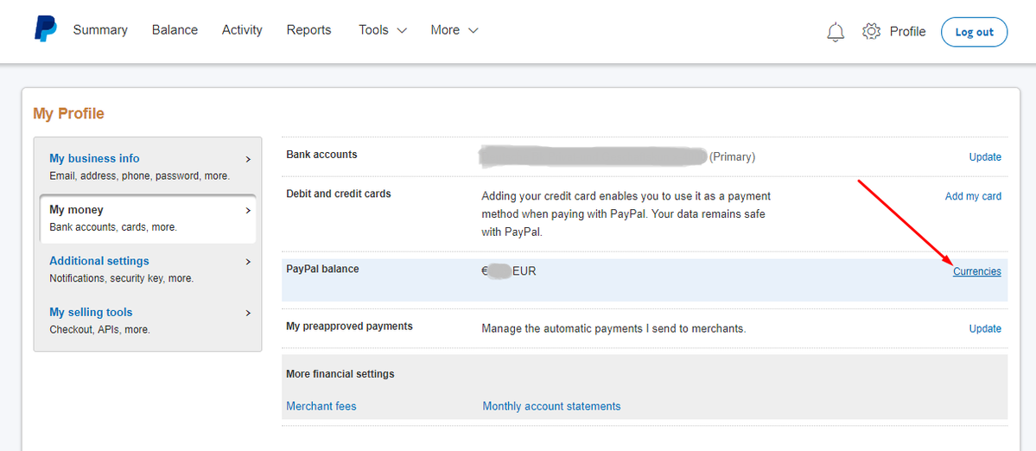Click "Manage the automatic payments" description

(613, 329)
